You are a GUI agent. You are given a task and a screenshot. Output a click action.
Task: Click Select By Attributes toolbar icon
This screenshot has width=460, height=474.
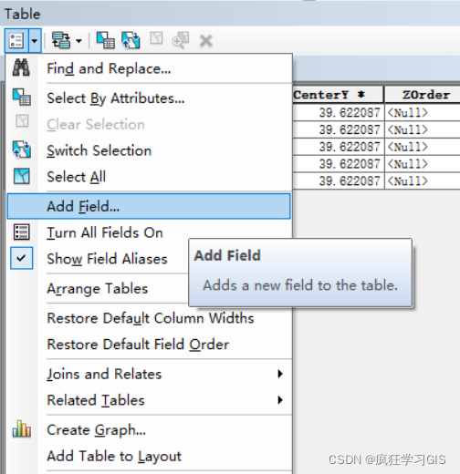tap(105, 40)
